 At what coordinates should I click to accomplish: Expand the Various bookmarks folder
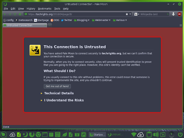tap(120, 20)
